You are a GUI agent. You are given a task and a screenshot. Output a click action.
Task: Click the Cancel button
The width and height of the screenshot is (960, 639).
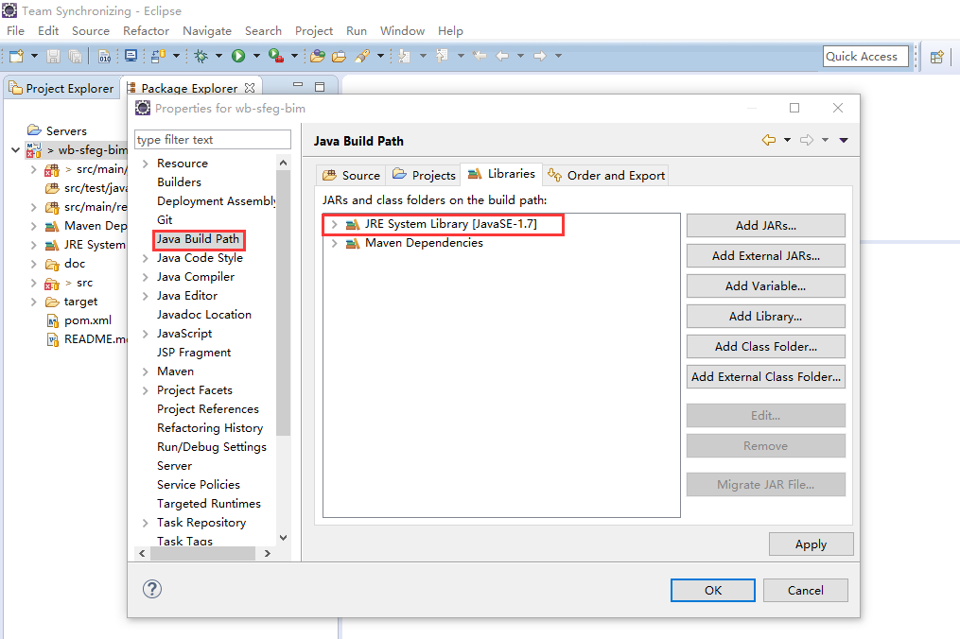click(806, 590)
